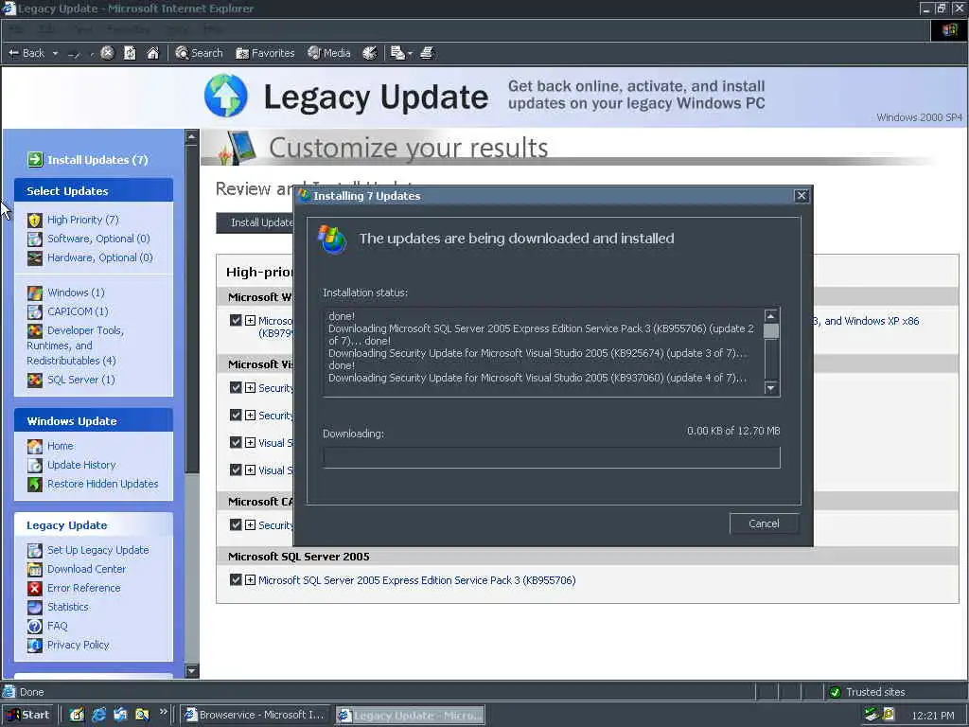Click the 12:21 PM system clock

point(933,716)
